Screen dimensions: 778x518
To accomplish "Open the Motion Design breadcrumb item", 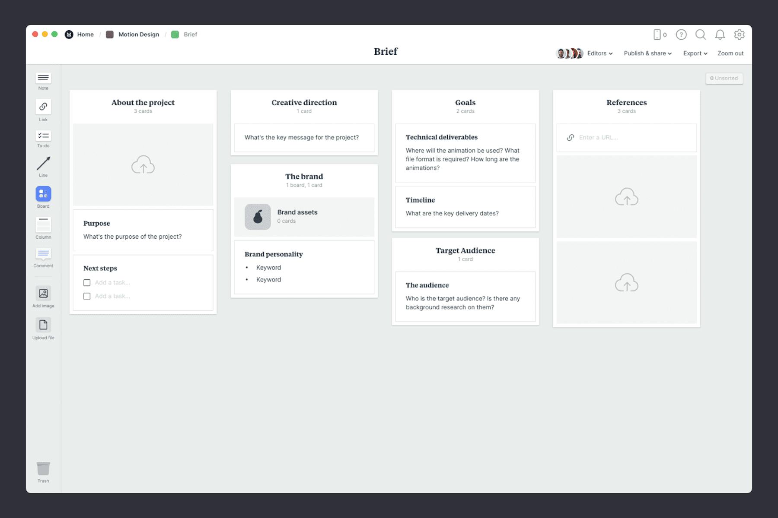I will 138,34.
